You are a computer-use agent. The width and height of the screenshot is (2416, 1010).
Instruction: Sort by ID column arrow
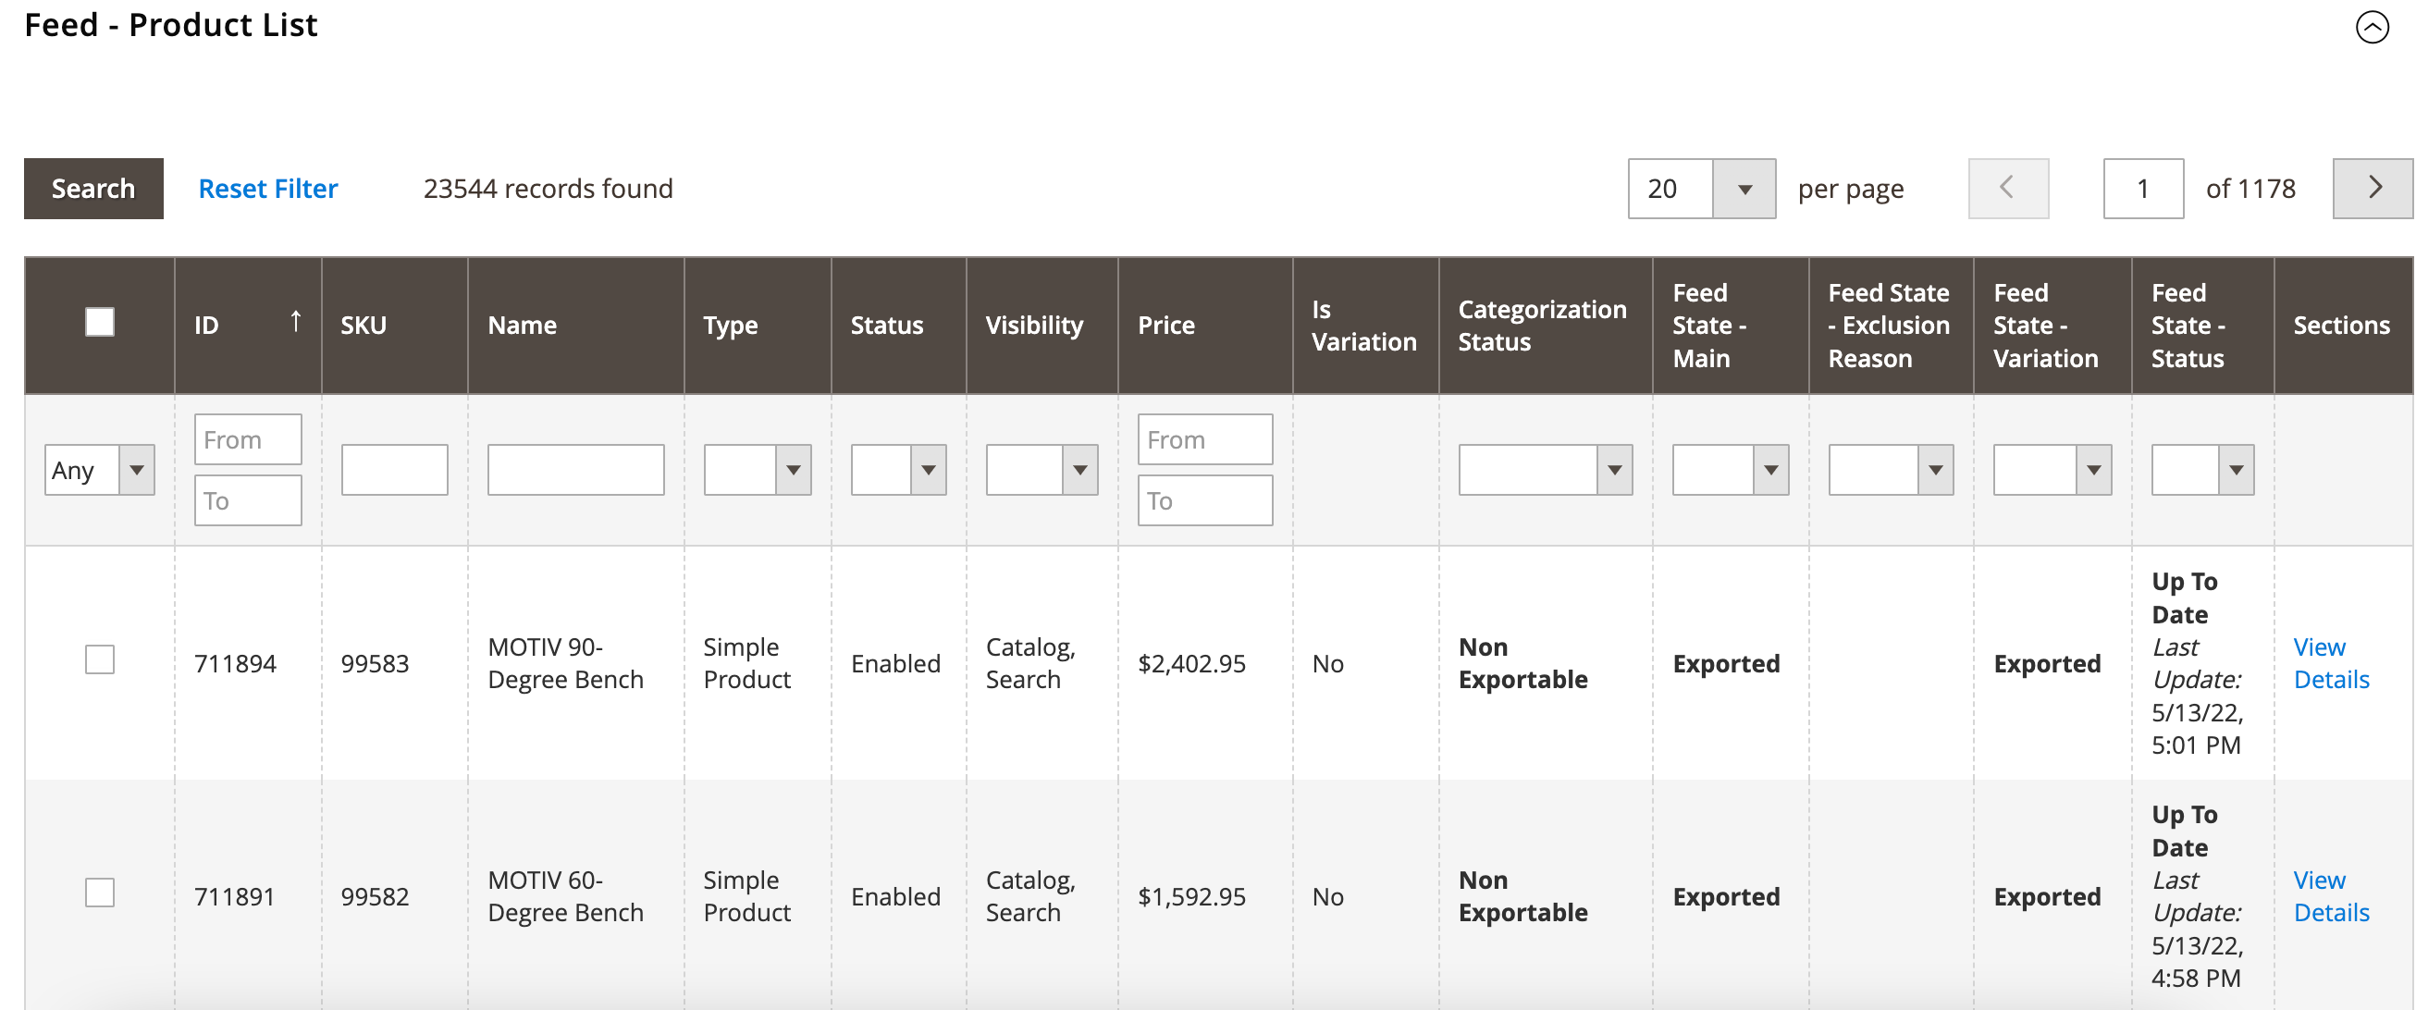tap(295, 322)
